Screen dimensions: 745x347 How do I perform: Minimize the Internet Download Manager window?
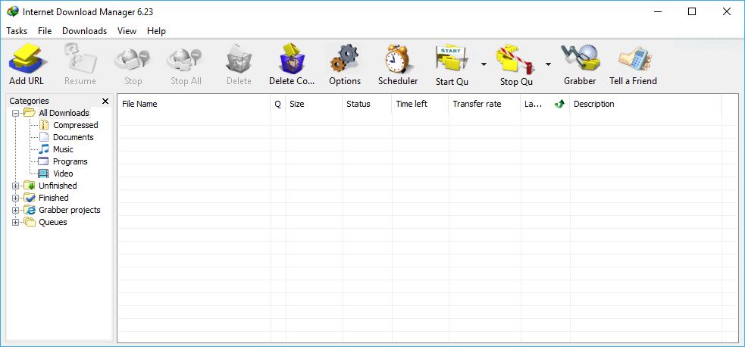point(658,12)
